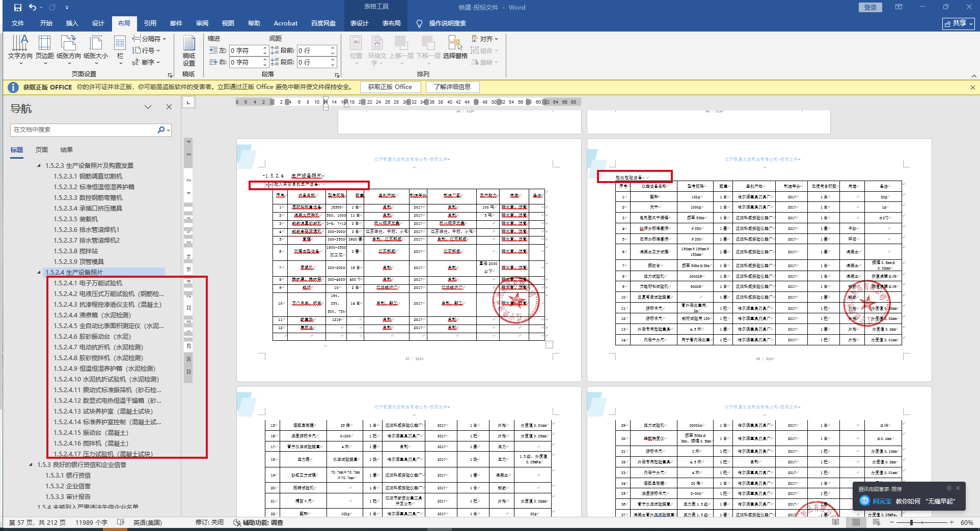Open the 开始 ribbon tab

point(46,23)
